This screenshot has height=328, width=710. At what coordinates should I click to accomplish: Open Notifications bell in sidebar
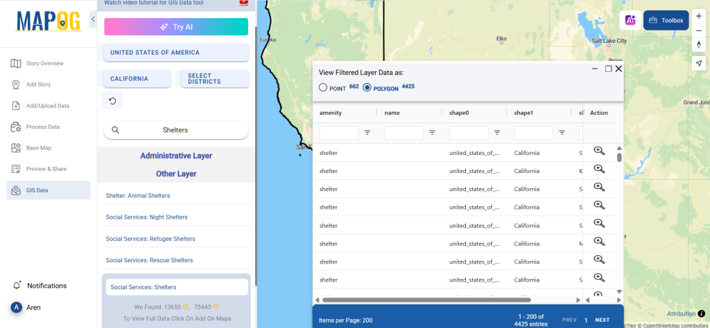(x=17, y=285)
